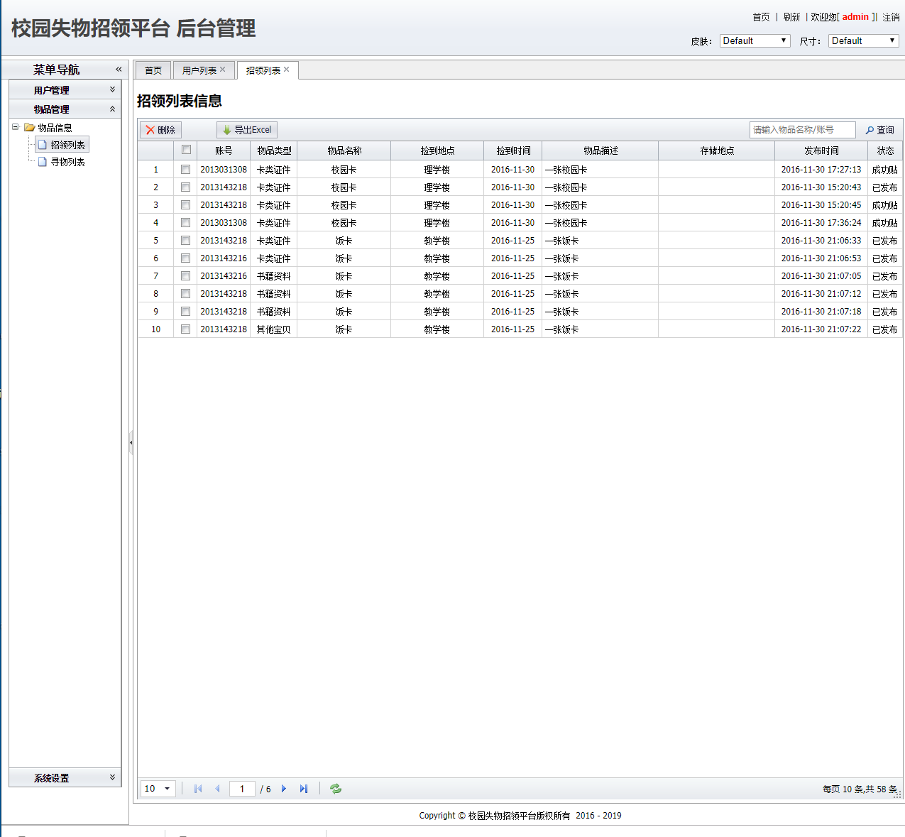Click the item name search input field

(802, 130)
